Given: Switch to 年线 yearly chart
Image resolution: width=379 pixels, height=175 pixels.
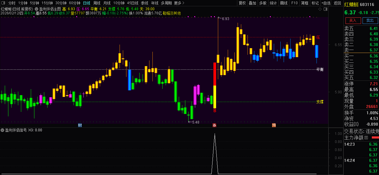Looking at the screenshot, I should (x=155, y=3).
